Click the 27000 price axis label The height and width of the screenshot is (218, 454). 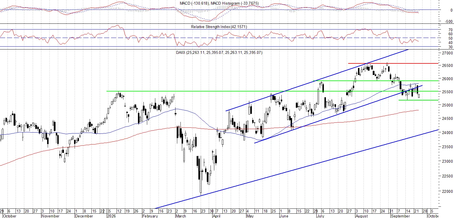pos(448,53)
